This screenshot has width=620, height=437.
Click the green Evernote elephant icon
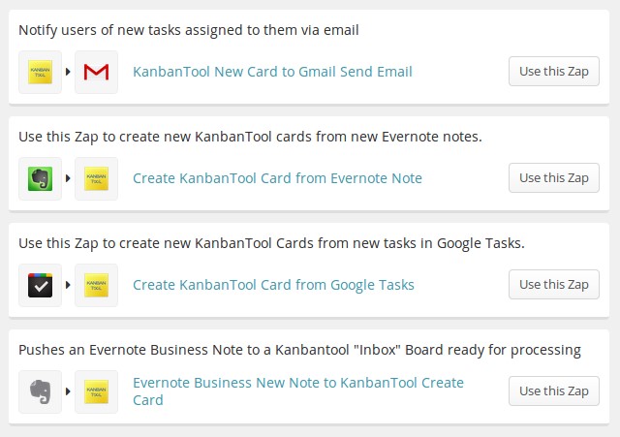click(x=40, y=178)
